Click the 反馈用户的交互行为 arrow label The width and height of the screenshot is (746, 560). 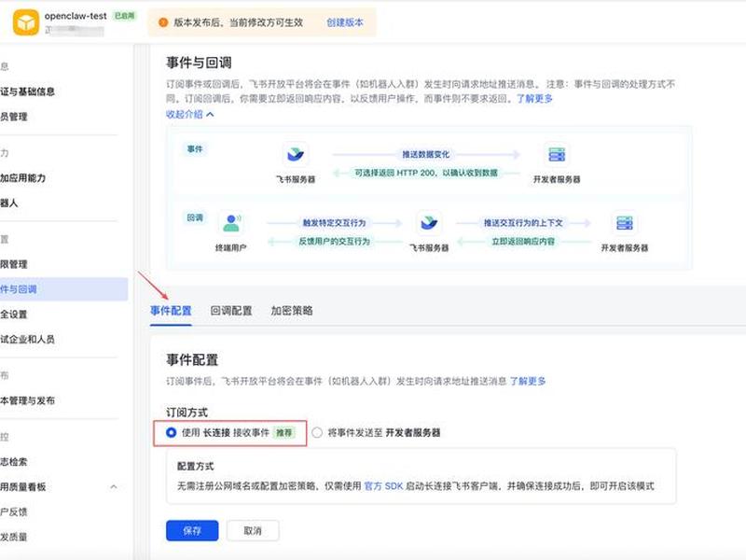(335, 242)
